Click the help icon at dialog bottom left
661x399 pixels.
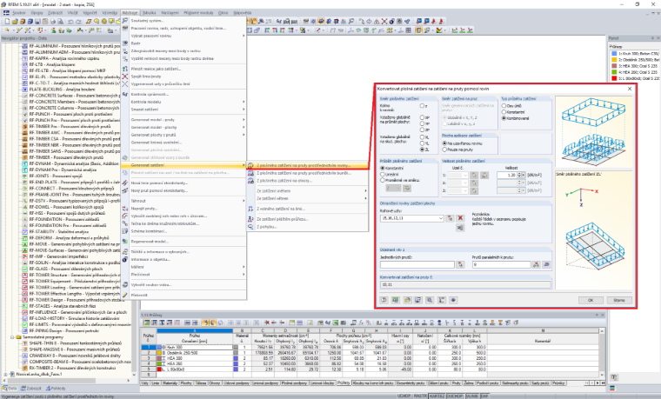[384, 300]
